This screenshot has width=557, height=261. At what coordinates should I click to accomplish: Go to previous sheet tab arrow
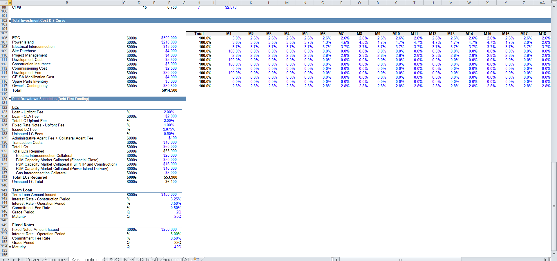click(9, 260)
